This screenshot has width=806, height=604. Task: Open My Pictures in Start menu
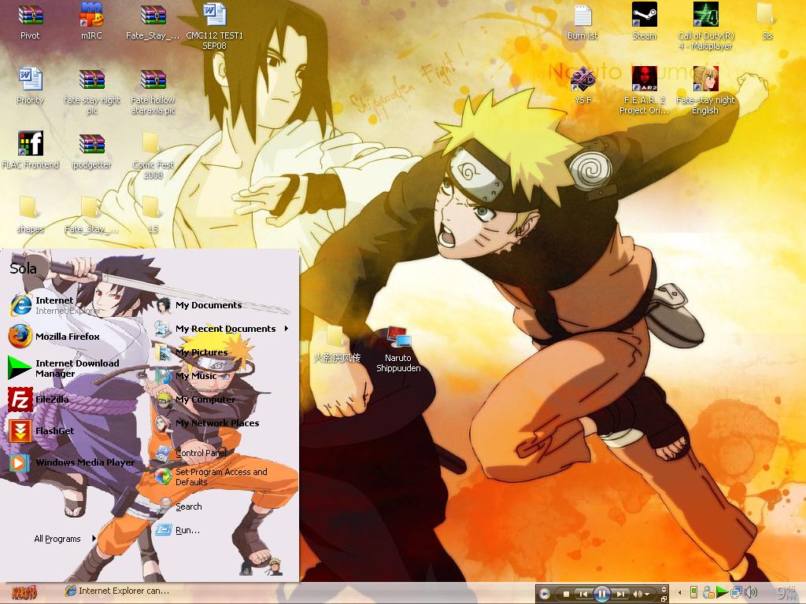(192, 352)
